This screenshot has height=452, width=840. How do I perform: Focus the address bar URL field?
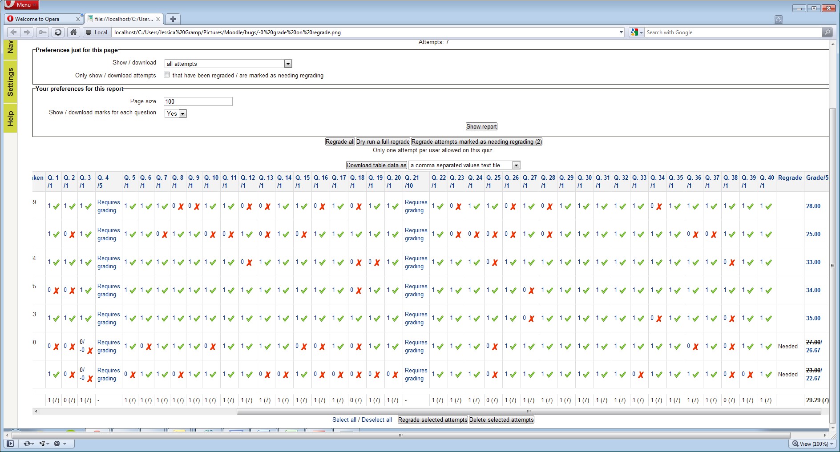click(365, 32)
